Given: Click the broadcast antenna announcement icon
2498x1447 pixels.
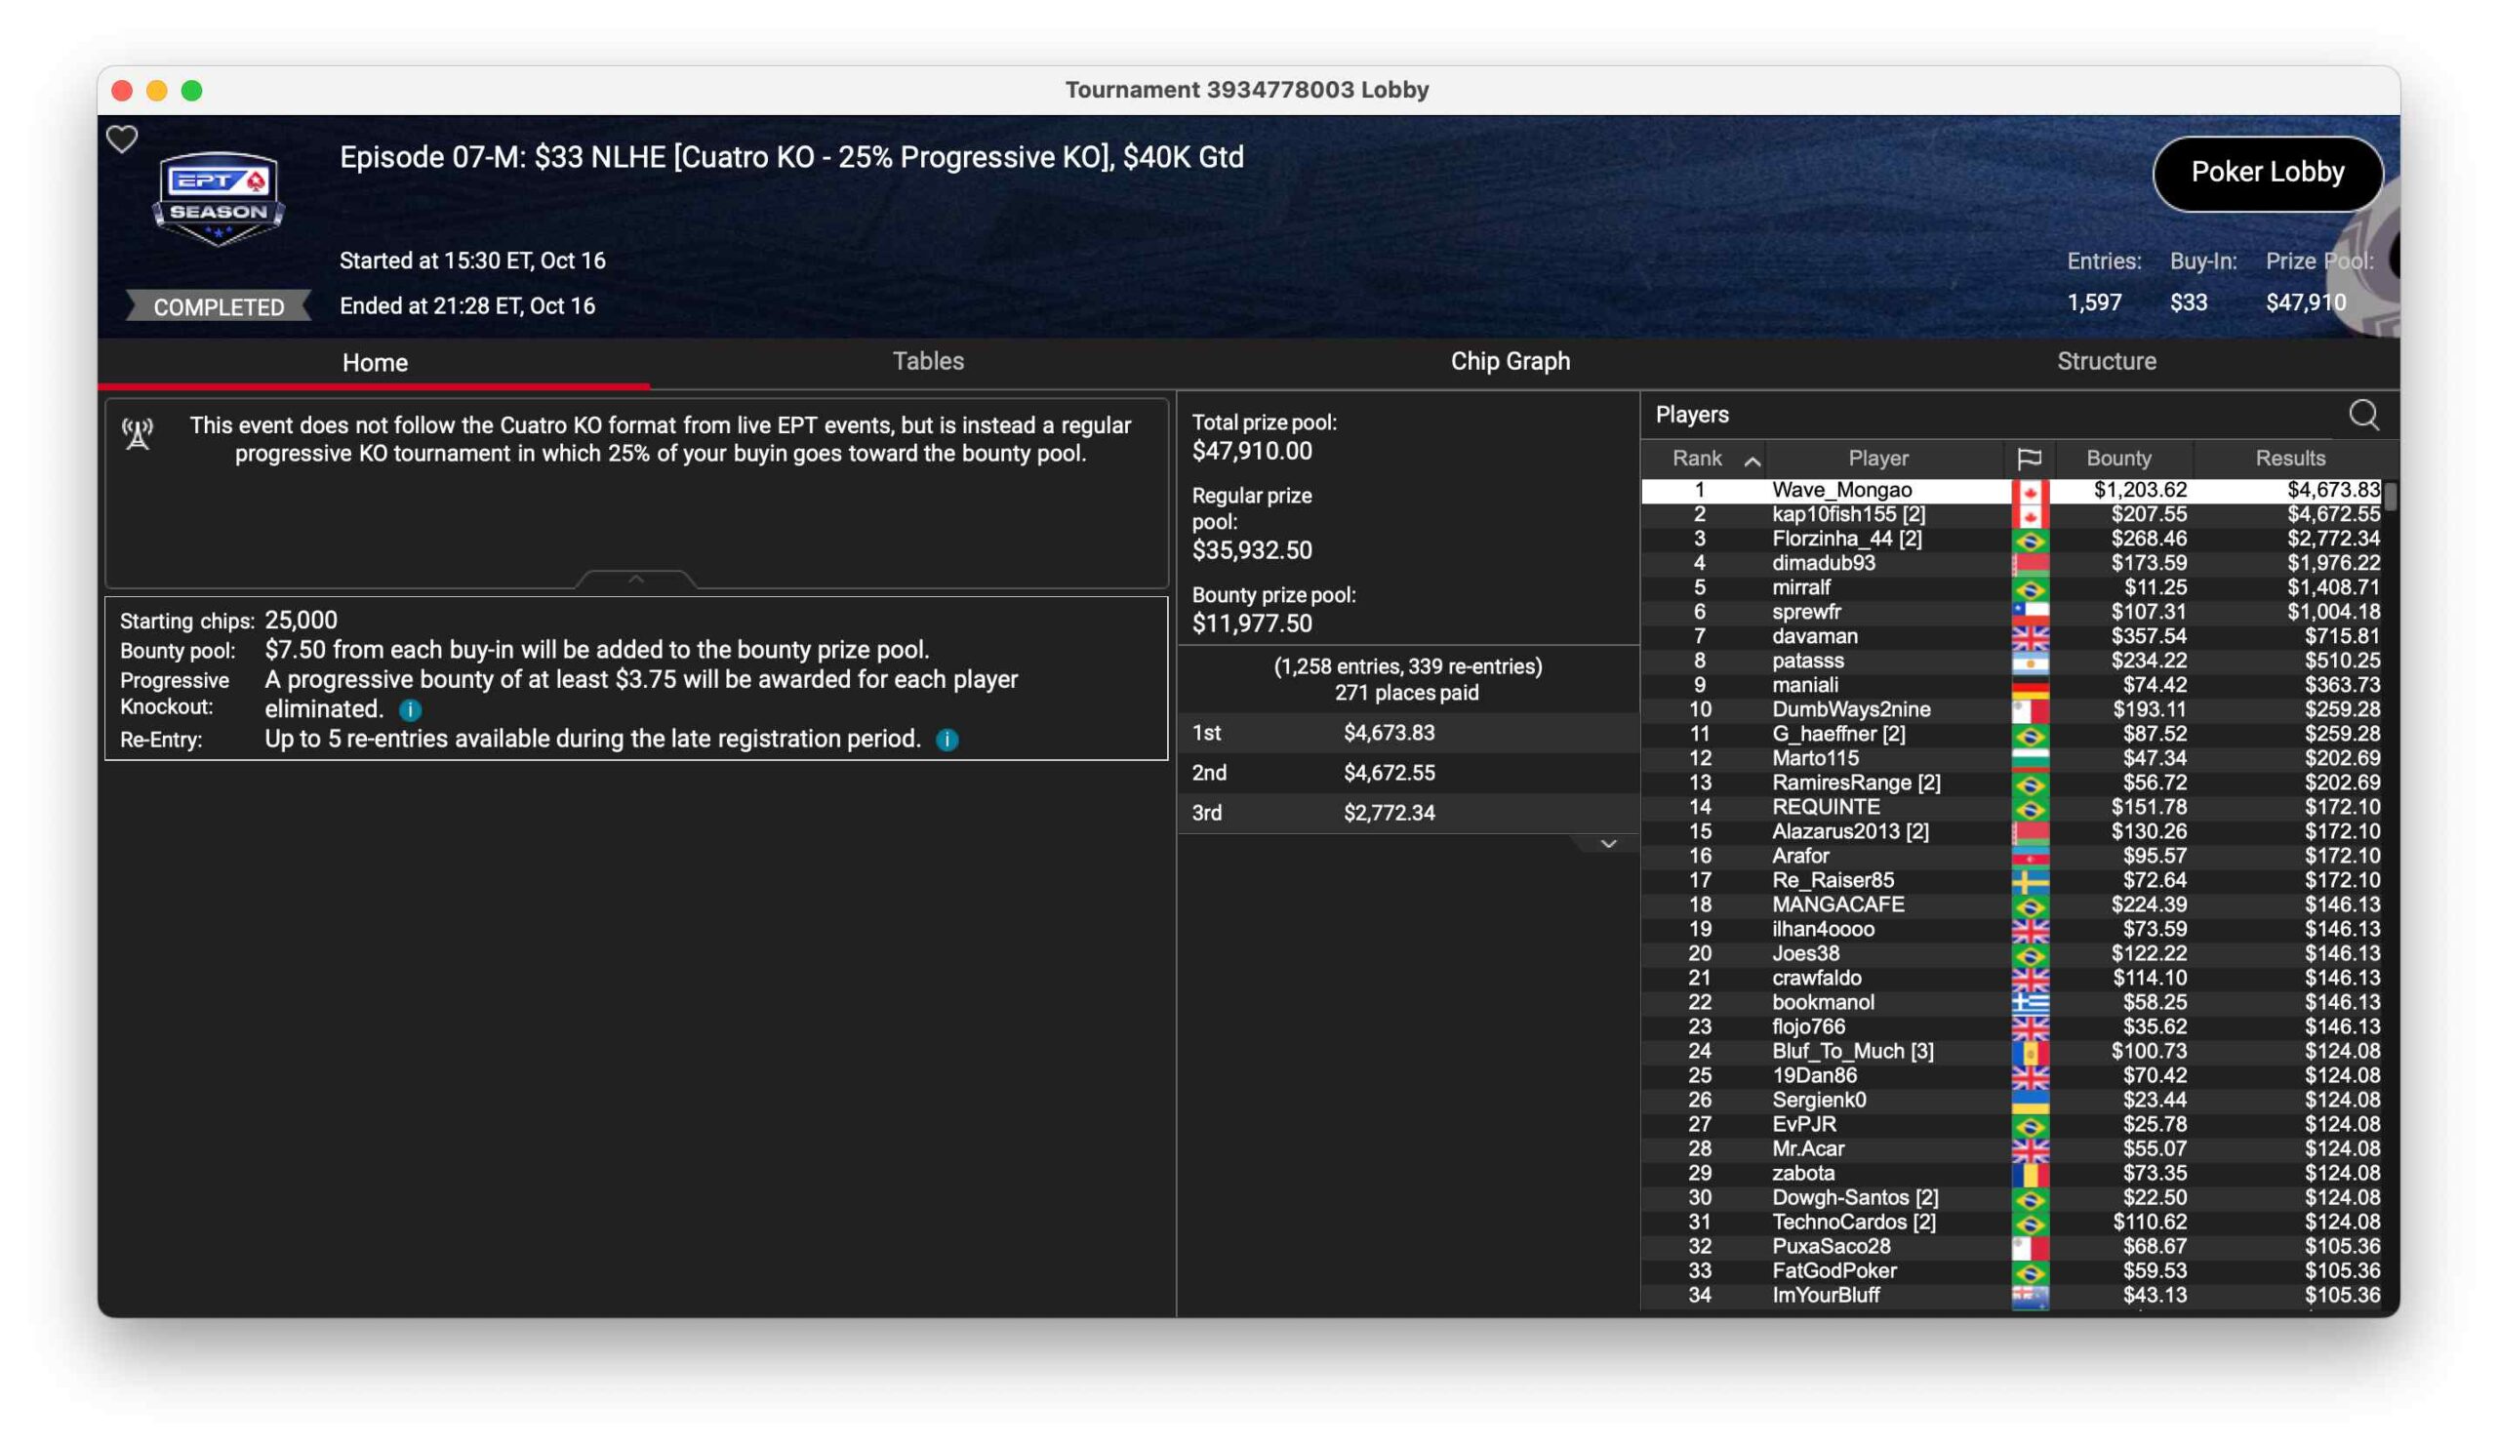Looking at the screenshot, I should click(x=138, y=434).
